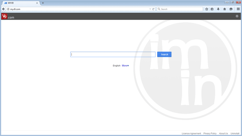Select the English language label
This screenshot has height=136, width=242.
tap(117, 66)
